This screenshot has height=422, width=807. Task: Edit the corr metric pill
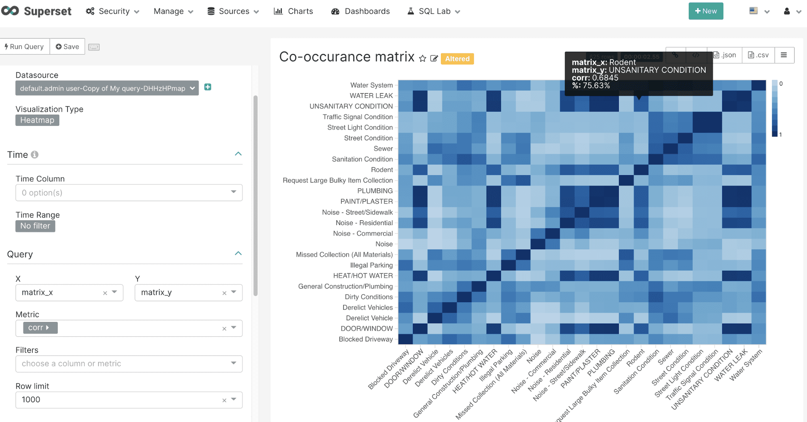[40, 328]
